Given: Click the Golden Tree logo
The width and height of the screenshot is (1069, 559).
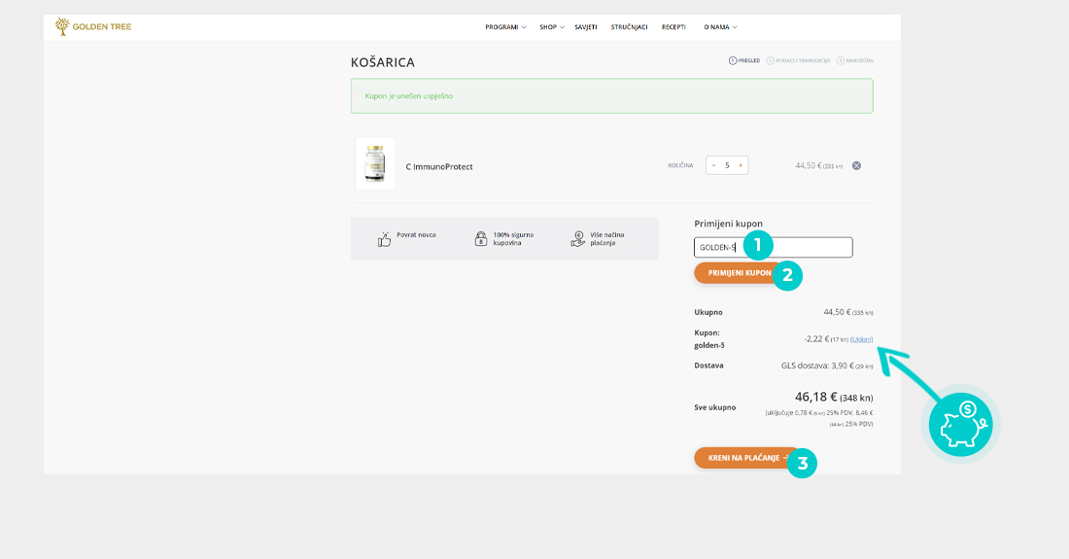Looking at the screenshot, I should (x=93, y=26).
